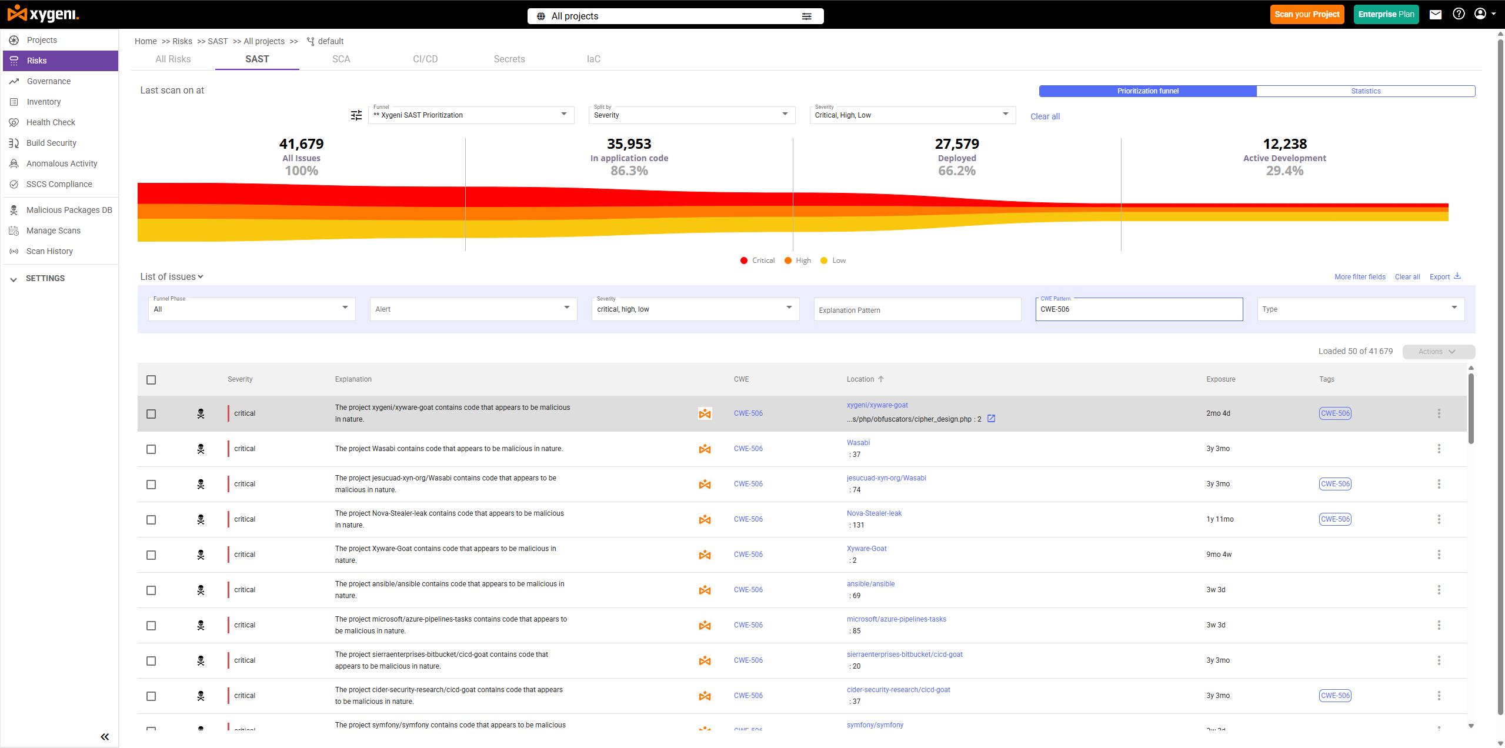Open the user account profile icon
The height and width of the screenshot is (748, 1505).
(x=1480, y=14)
